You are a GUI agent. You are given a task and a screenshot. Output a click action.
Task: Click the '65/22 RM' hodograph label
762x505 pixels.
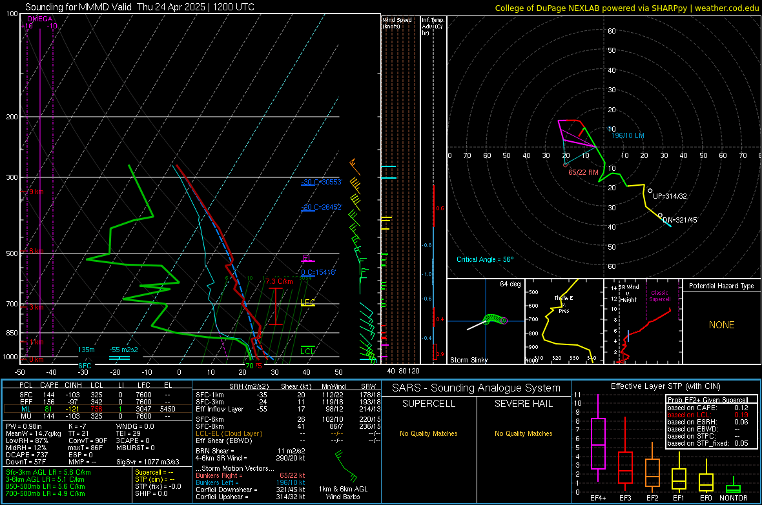(583, 172)
